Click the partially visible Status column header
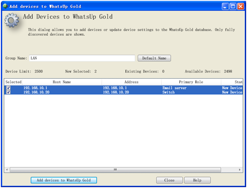The image size is (247, 188). pos(232,82)
